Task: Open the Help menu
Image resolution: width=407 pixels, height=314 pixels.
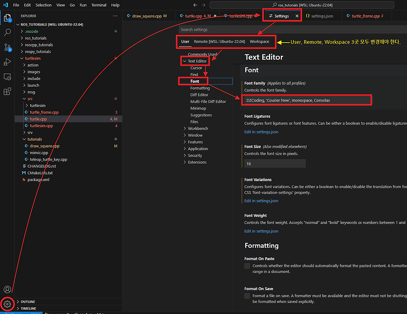Action: (115, 5)
